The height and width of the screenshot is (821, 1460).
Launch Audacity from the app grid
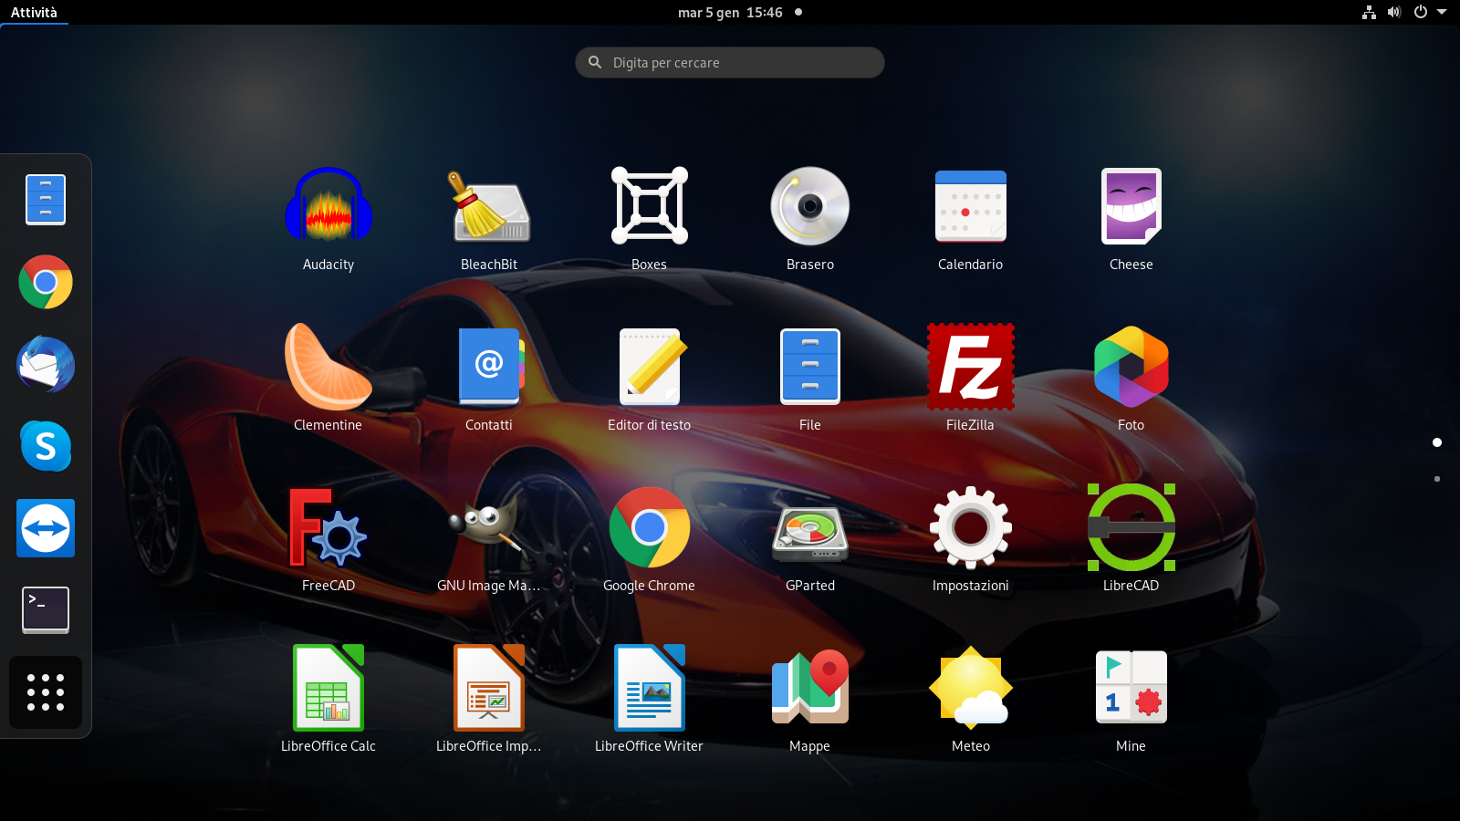click(328, 219)
